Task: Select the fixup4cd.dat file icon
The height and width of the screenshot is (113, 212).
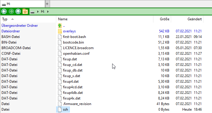Action: (60, 87)
